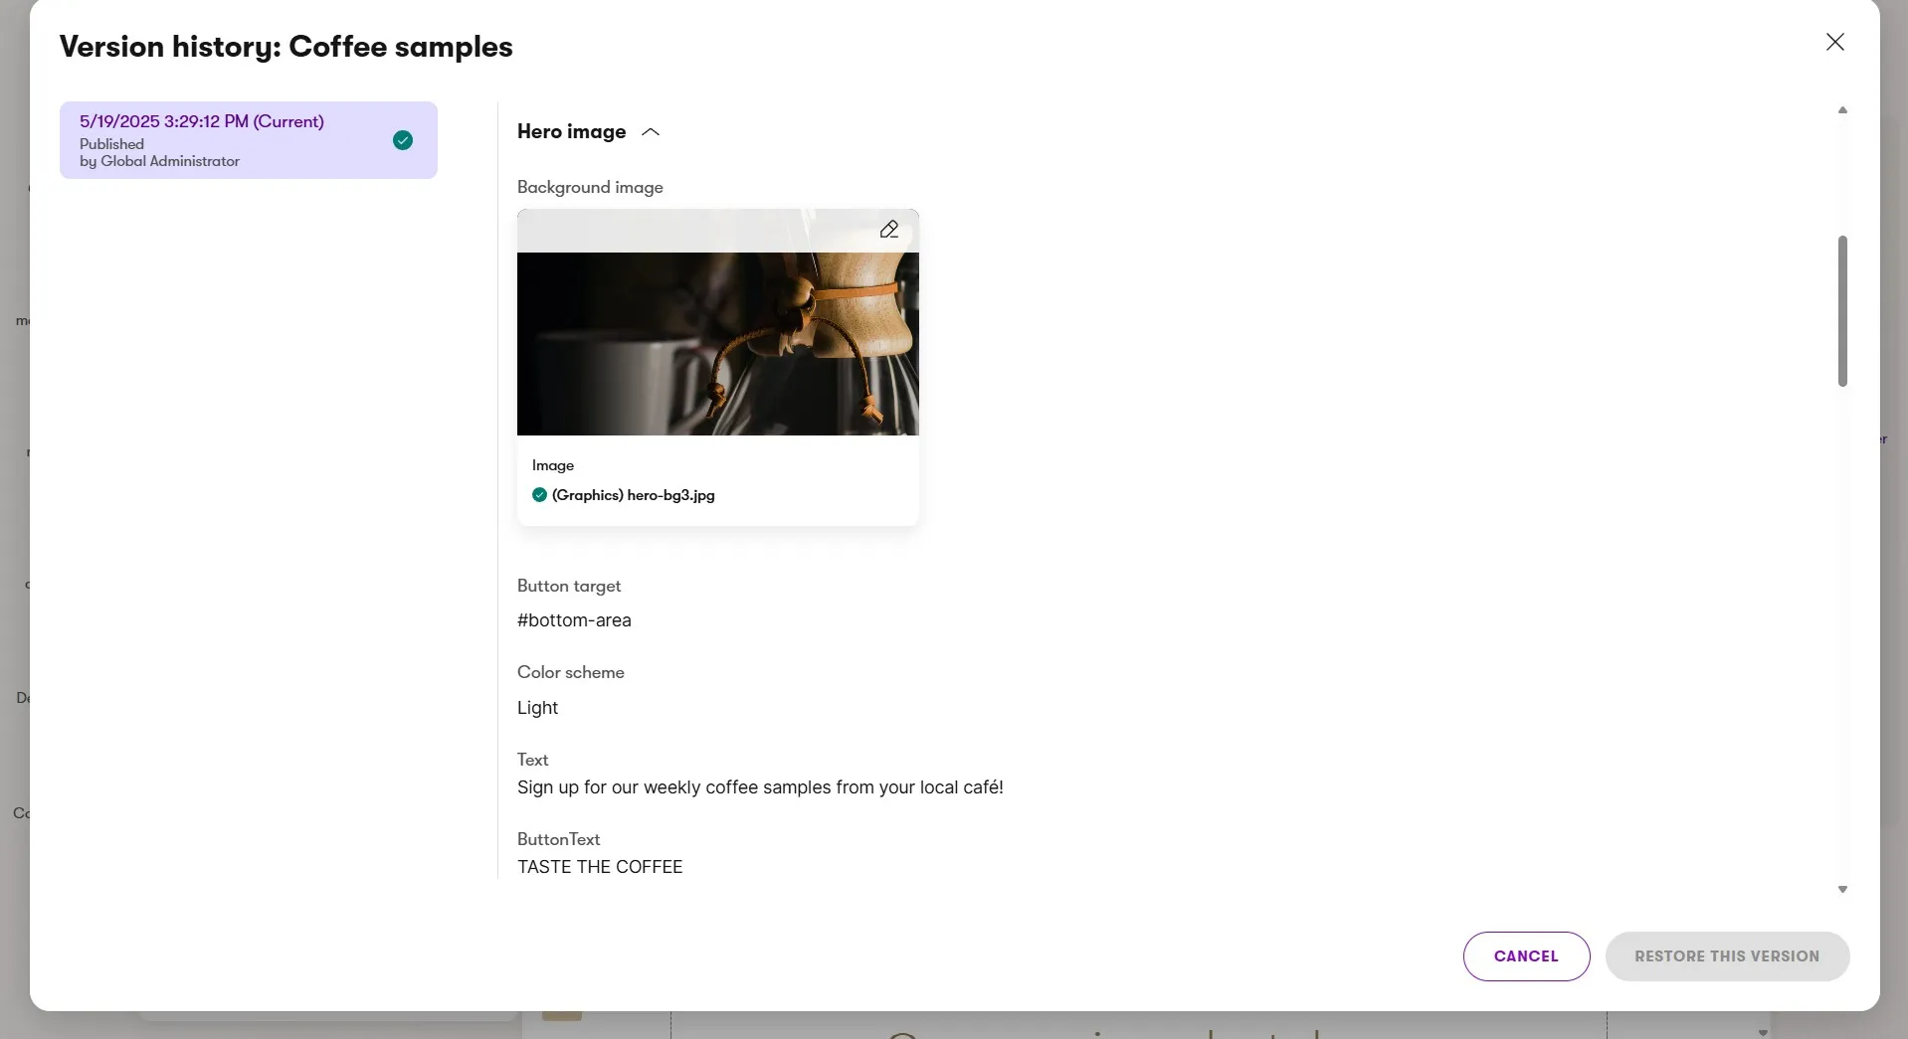The width and height of the screenshot is (1908, 1039).
Task: Click the Light color scheme value
Action: pyautogui.click(x=537, y=708)
